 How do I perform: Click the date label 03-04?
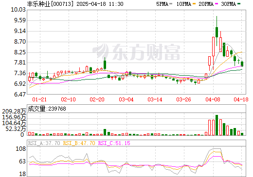tap(126, 99)
